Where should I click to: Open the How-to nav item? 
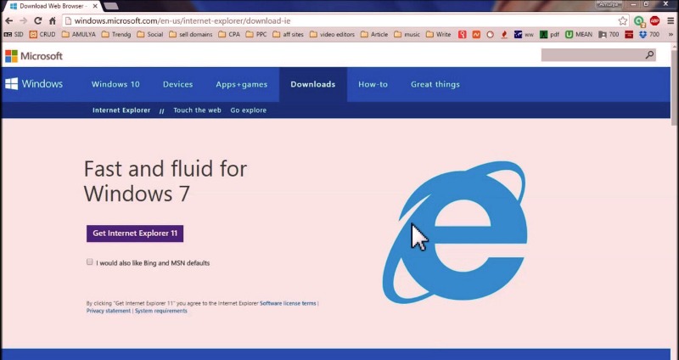(373, 84)
